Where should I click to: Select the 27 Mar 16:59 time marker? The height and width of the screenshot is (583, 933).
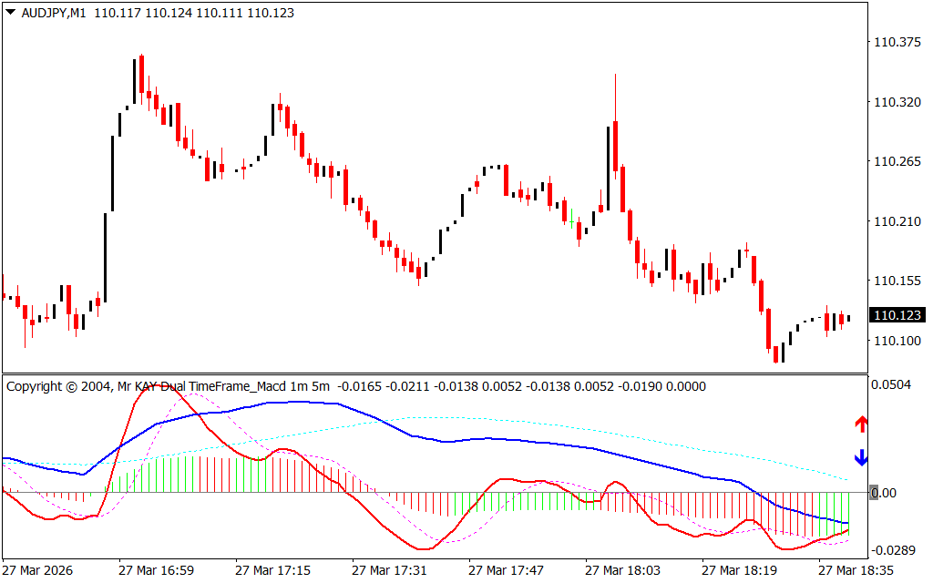pos(155,570)
